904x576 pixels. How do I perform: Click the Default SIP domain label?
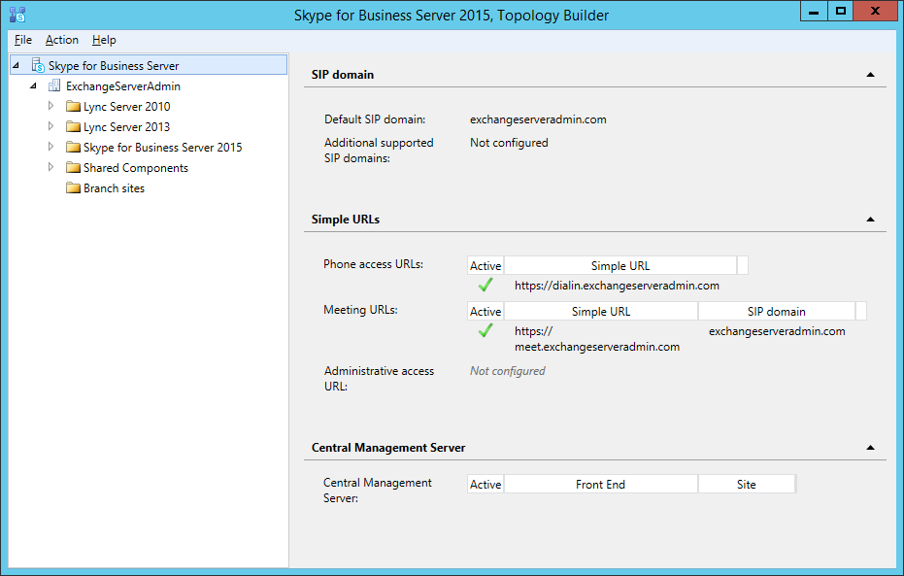375,119
